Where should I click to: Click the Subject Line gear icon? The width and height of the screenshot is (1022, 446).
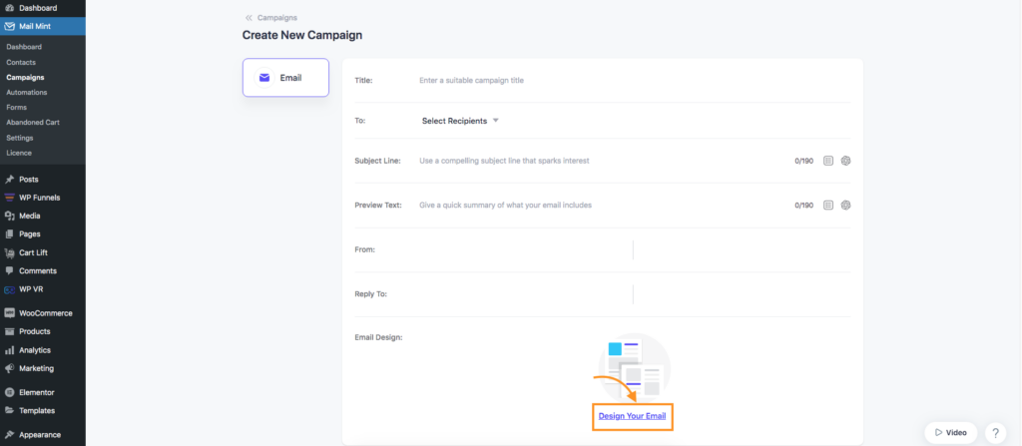tap(846, 161)
